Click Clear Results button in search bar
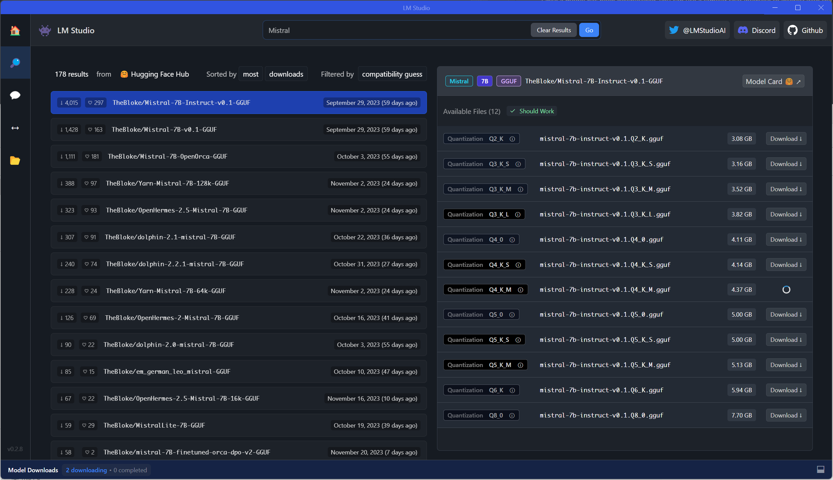 click(553, 30)
